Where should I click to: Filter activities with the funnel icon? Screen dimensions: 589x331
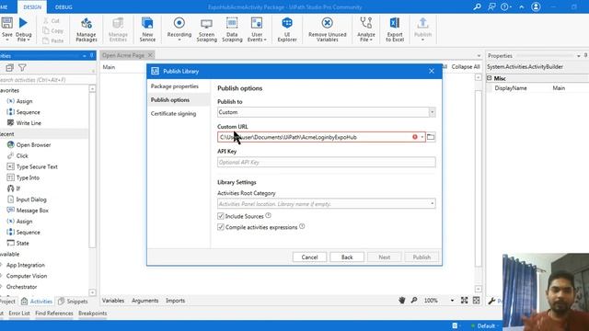tap(22, 67)
